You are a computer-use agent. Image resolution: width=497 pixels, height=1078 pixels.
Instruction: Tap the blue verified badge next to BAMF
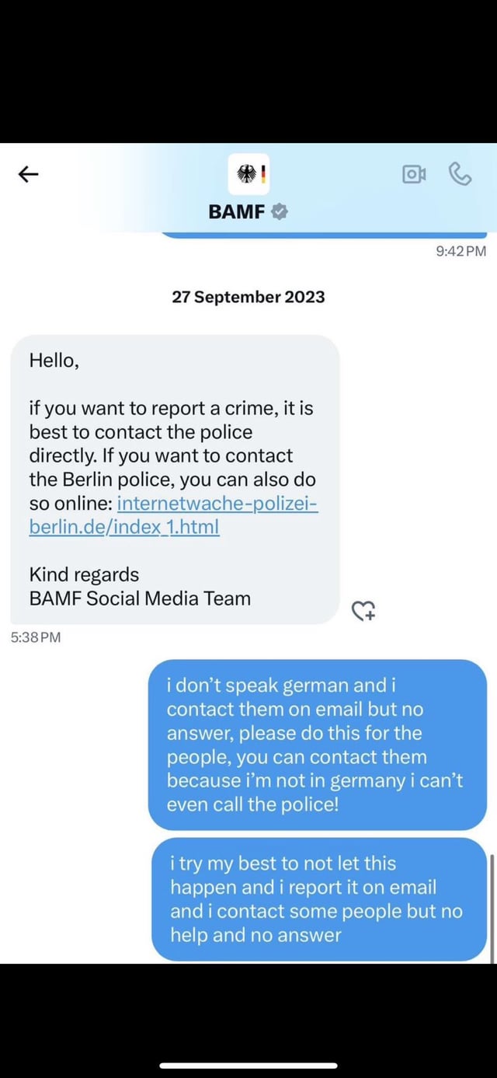pyautogui.click(x=280, y=211)
